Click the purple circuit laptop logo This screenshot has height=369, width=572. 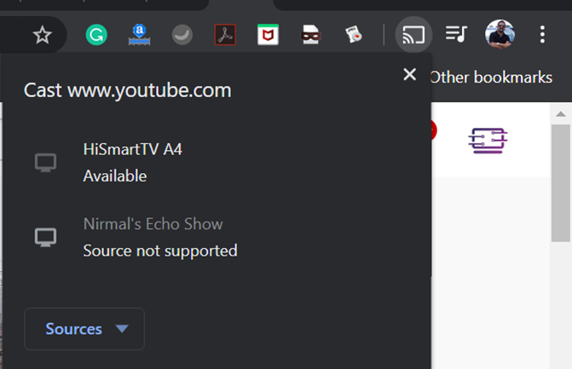tap(488, 139)
